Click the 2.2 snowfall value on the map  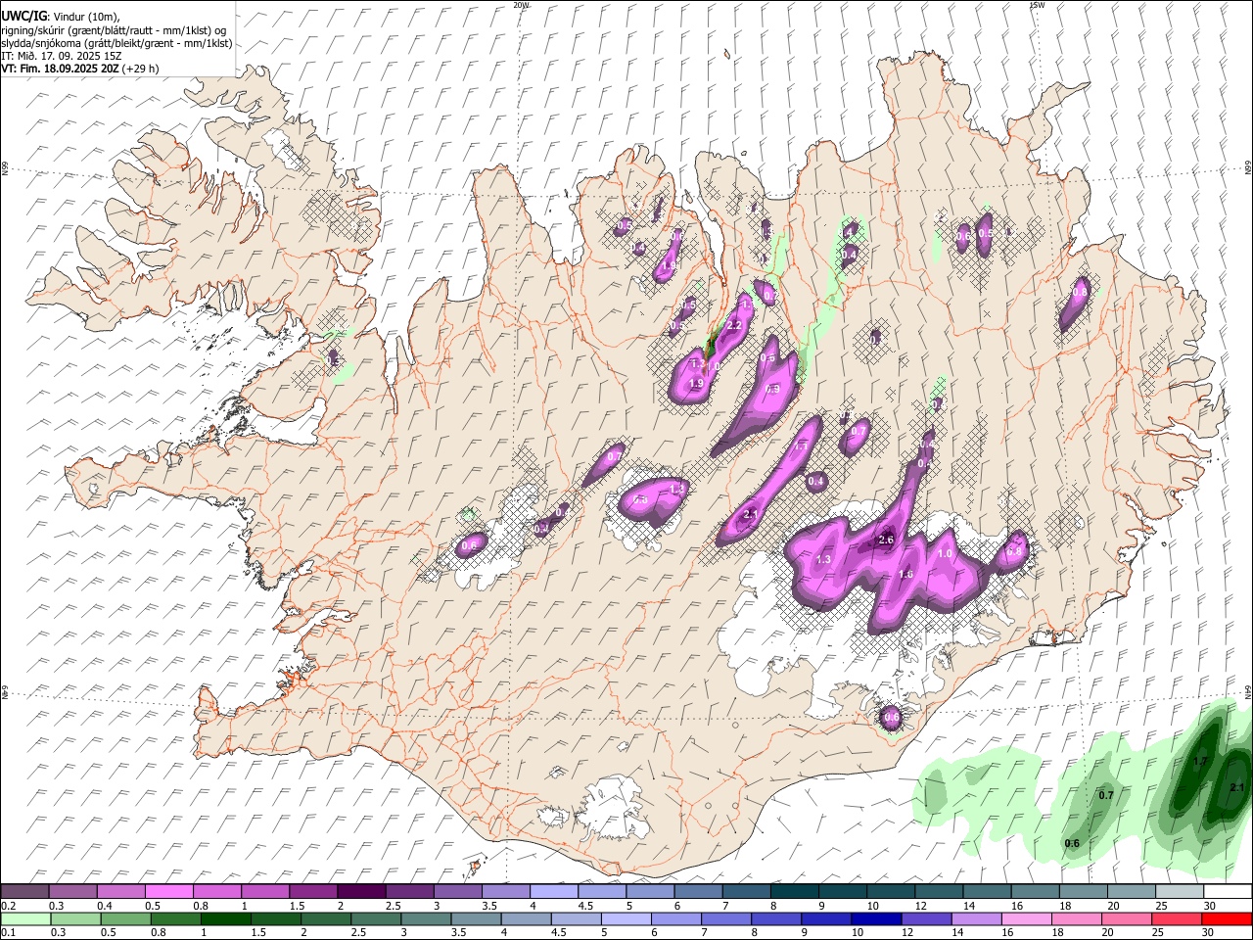734,325
